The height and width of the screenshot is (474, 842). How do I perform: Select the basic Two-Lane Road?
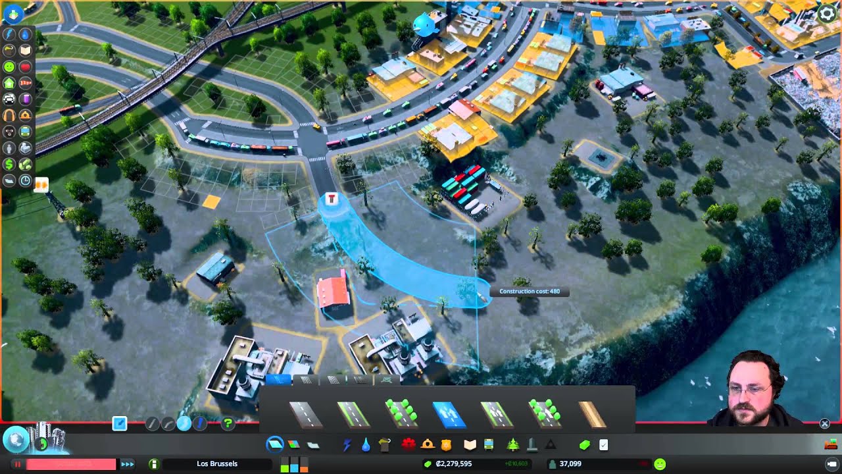click(306, 415)
